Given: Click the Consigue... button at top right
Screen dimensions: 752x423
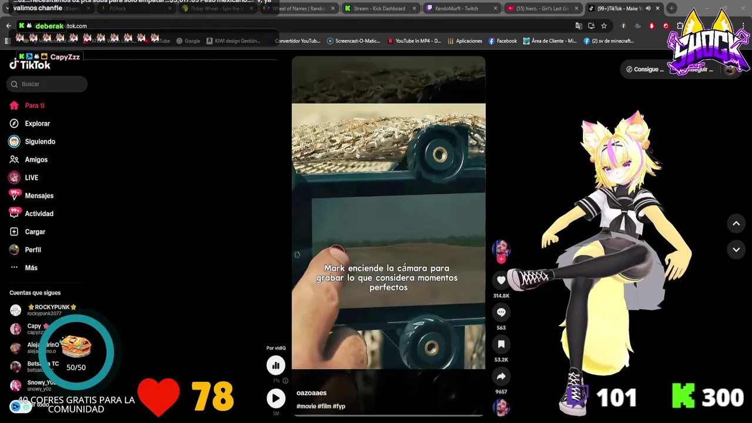Looking at the screenshot, I should click(x=645, y=69).
